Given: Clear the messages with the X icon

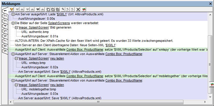Looking at the screenshot, I should pos(78,9).
